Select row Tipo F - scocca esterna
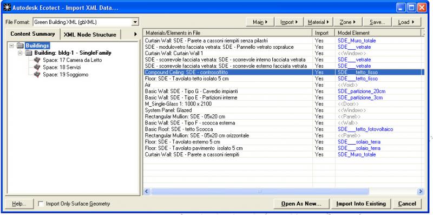 (x=284, y=123)
